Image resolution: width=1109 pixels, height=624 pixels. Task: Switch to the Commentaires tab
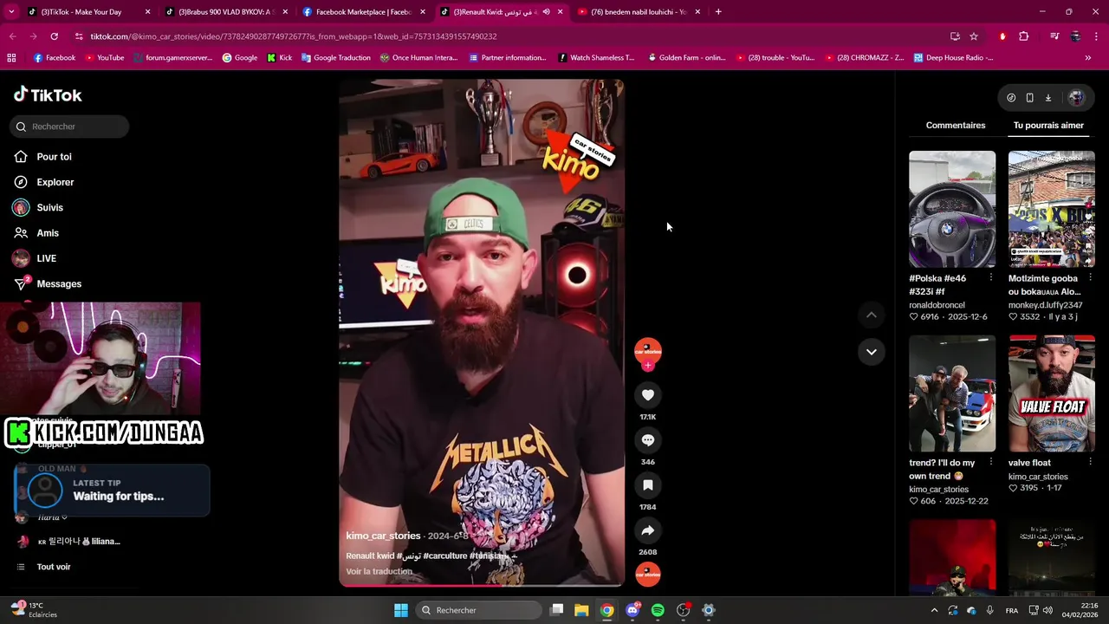(955, 126)
